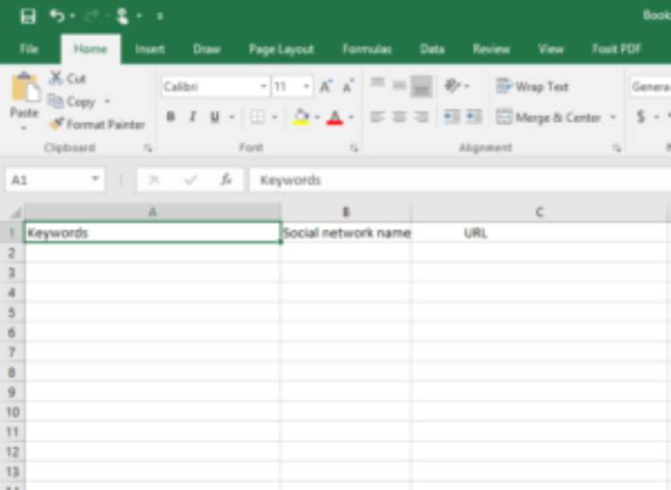Open the Clipboard dialog launcher
Image resolution: width=671 pixels, height=490 pixels.
tap(148, 148)
